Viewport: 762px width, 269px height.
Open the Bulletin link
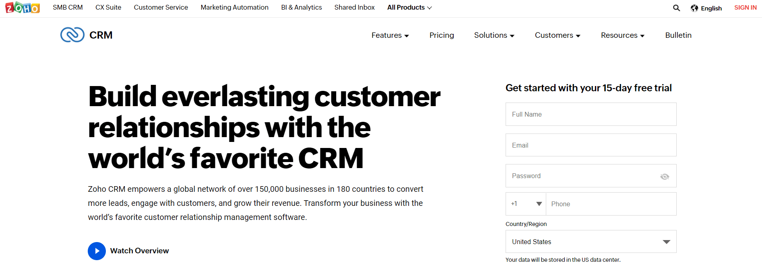coord(678,35)
